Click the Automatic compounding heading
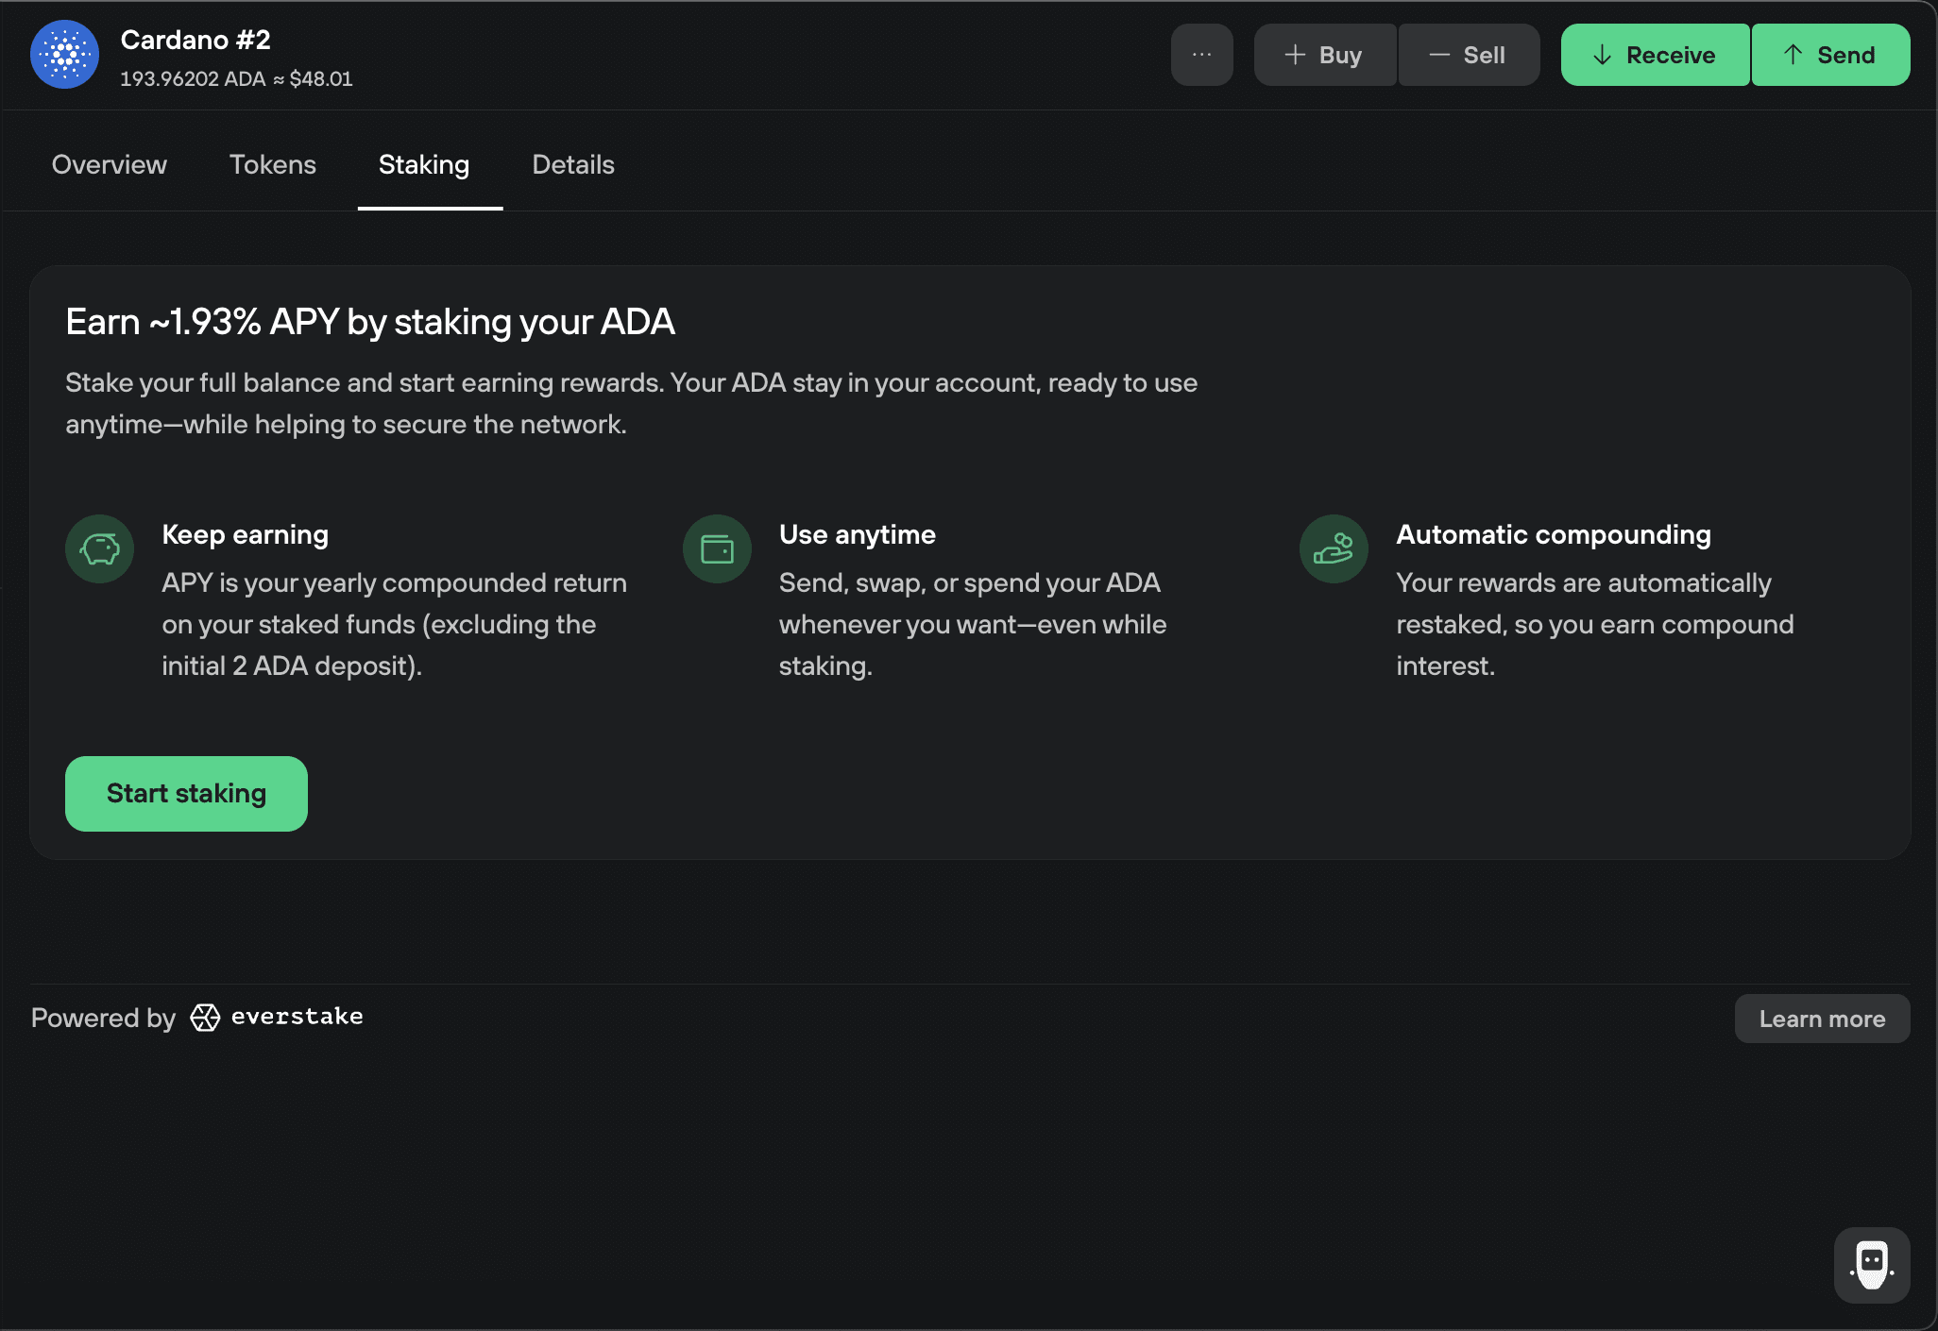 (1554, 534)
